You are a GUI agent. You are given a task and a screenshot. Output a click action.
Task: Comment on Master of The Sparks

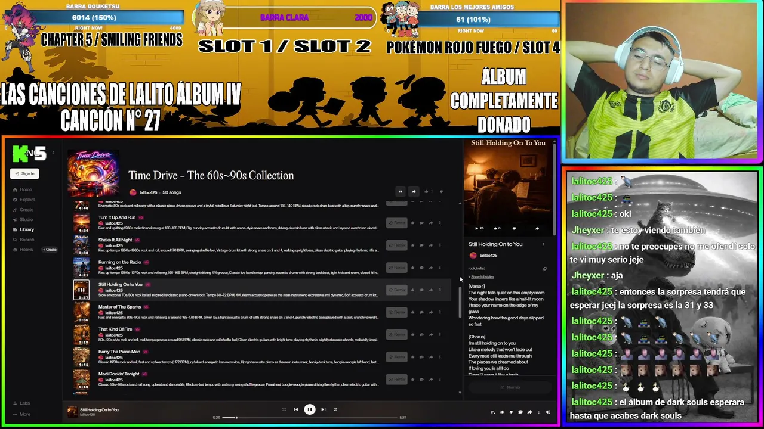421,312
